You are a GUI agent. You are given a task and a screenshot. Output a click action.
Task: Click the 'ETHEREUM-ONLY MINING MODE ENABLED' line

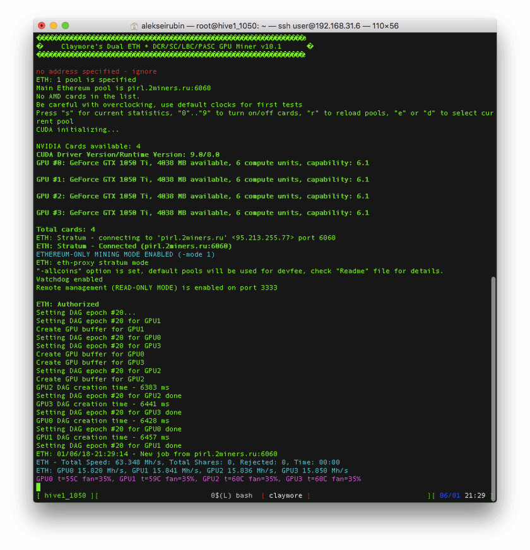125,254
